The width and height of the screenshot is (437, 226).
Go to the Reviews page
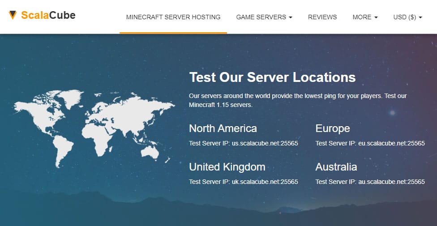tap(322, 17)
